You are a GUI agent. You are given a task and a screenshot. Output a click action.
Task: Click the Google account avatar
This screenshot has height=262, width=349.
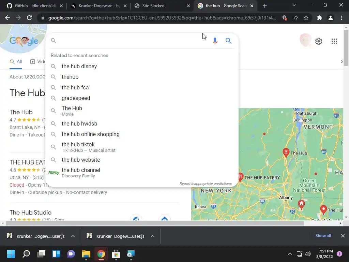pyautogui.click(x=305, y=40)
